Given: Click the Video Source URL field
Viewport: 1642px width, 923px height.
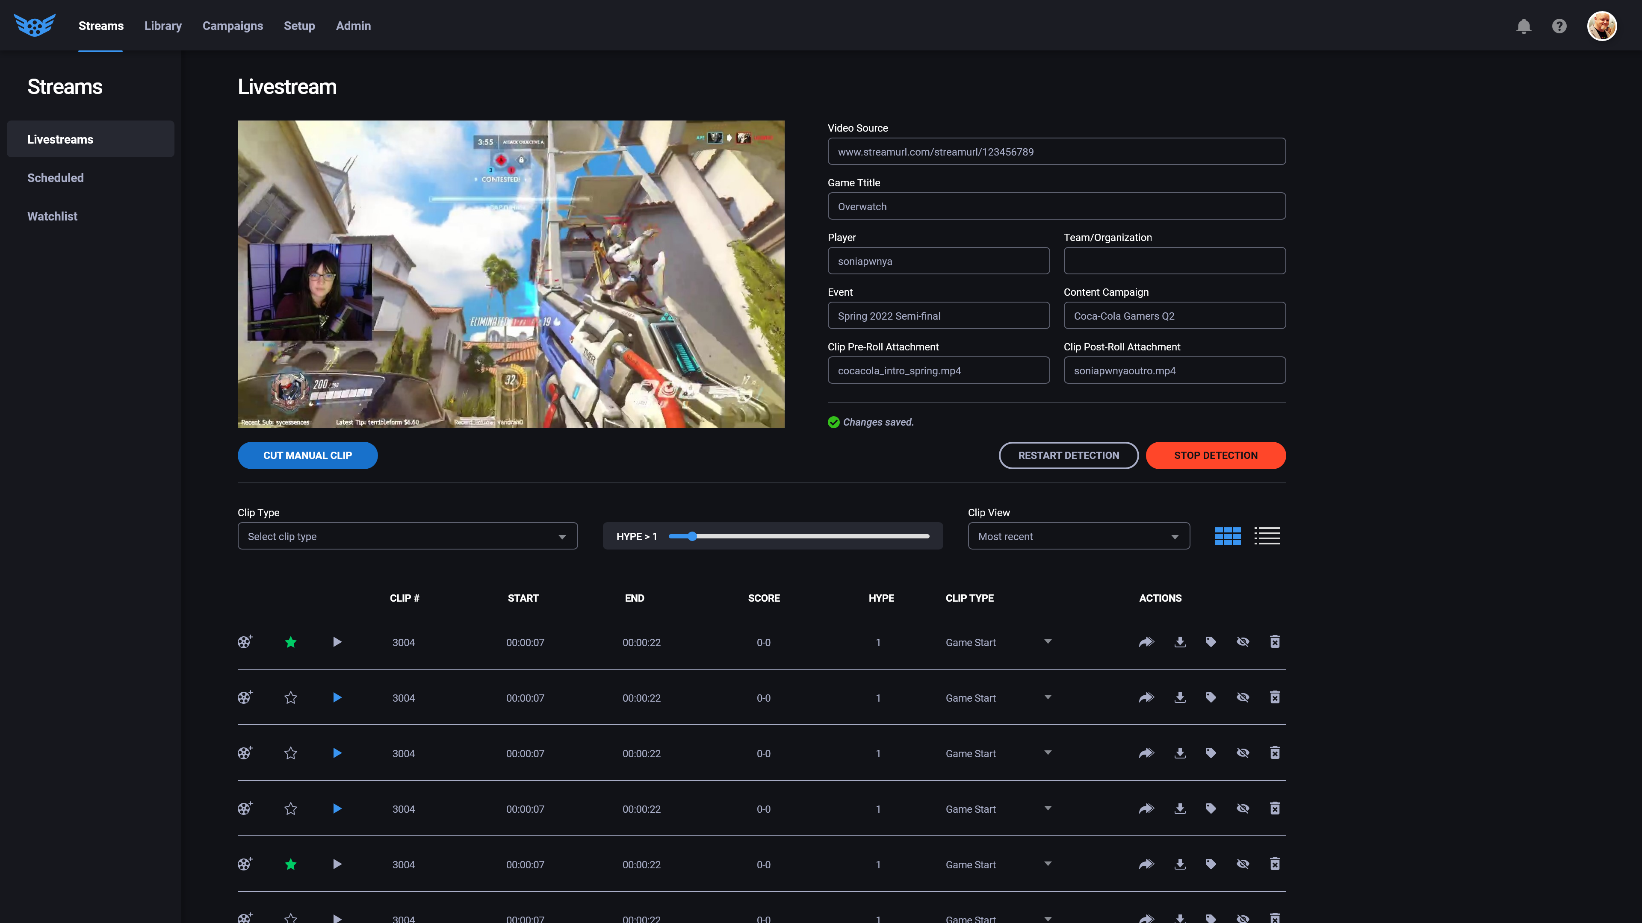Looking at the screenshot, I should (x=1056, y=152).
